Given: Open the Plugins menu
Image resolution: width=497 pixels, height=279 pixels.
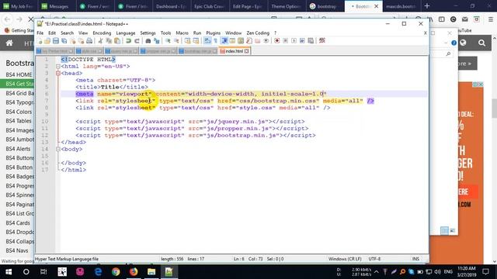Looking at the screenshot, I should tap(213, 33).
